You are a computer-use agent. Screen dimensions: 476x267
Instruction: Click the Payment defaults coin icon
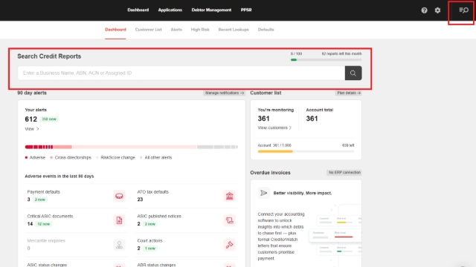119,196
